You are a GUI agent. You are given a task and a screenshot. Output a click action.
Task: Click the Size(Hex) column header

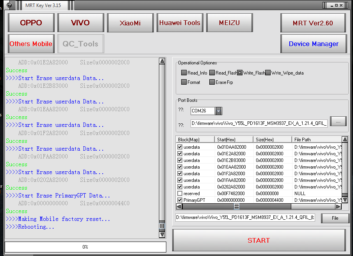[x=273, y=139]
